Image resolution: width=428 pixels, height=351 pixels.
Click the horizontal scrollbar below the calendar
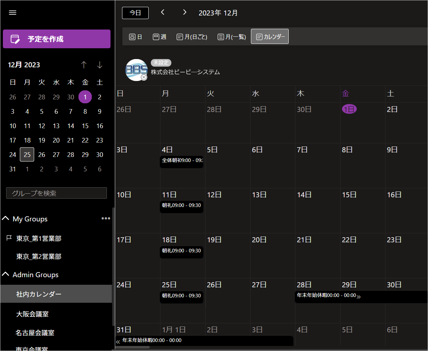pyautogui.click(x=133, y=347)
